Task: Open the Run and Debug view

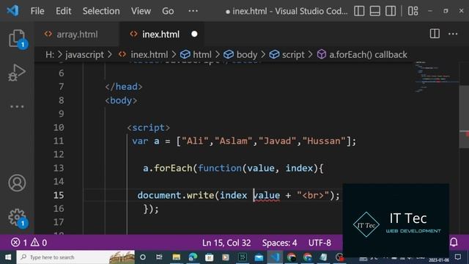Action: point(17,73)
